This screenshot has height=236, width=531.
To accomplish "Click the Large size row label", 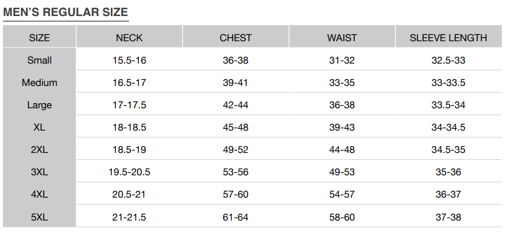I will pyautogui.click(x=39, y=105).
